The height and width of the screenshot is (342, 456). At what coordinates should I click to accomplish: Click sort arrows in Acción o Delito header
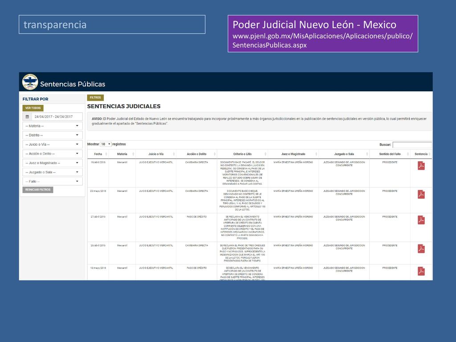[215, 154]
